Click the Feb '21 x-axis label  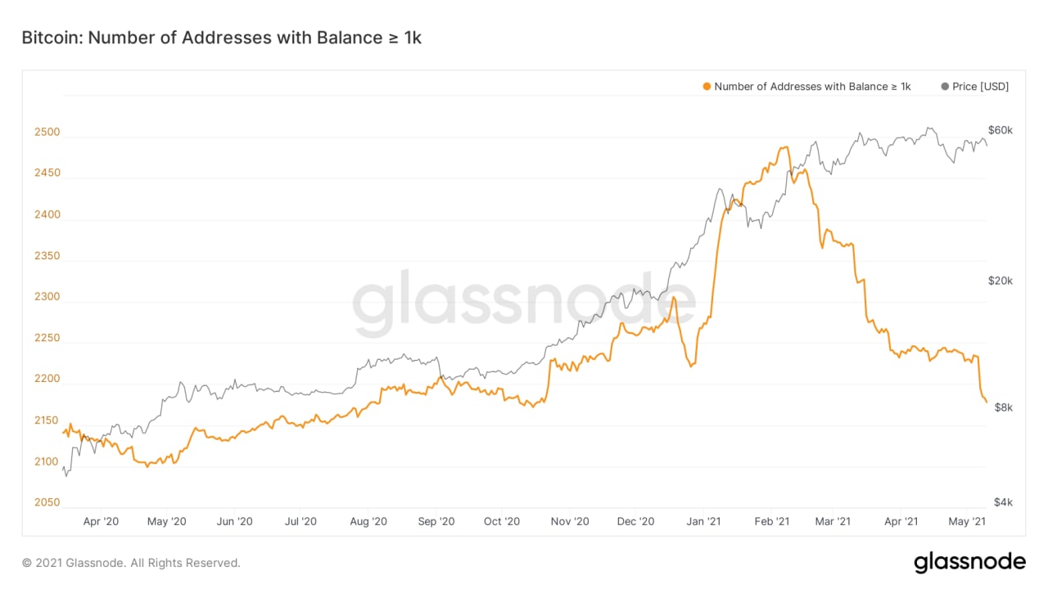coord(771,521)
